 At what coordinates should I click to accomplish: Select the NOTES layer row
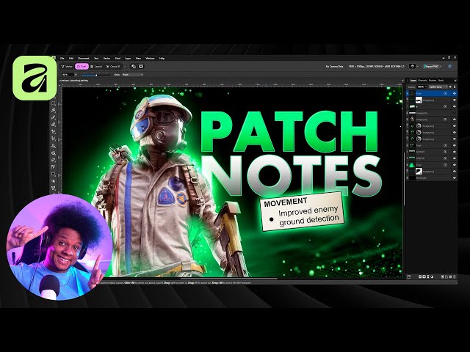(x=432, y=152)
